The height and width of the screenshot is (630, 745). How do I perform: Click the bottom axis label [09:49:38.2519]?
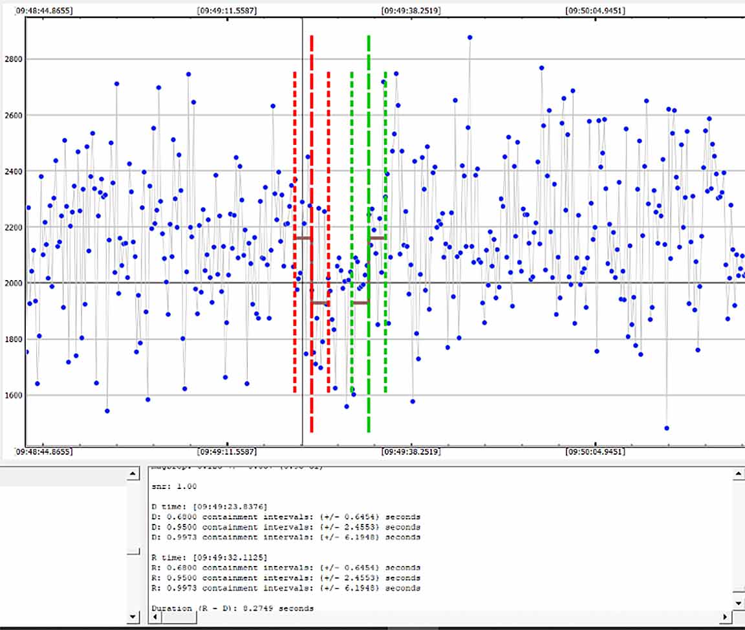(411, 451)
